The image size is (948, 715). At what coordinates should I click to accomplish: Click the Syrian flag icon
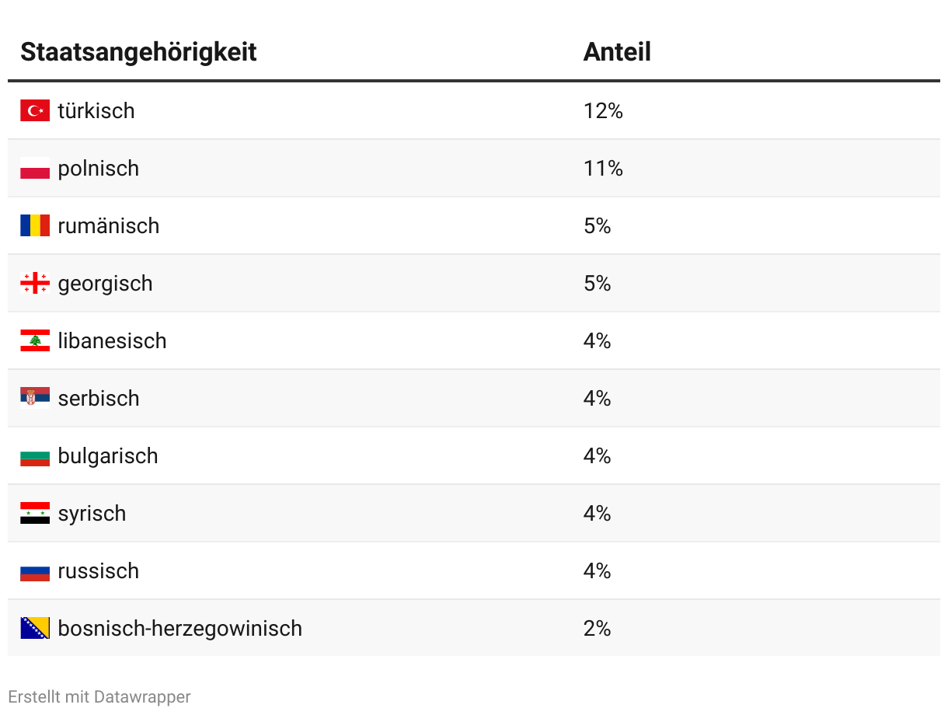[x=35, y=513]
